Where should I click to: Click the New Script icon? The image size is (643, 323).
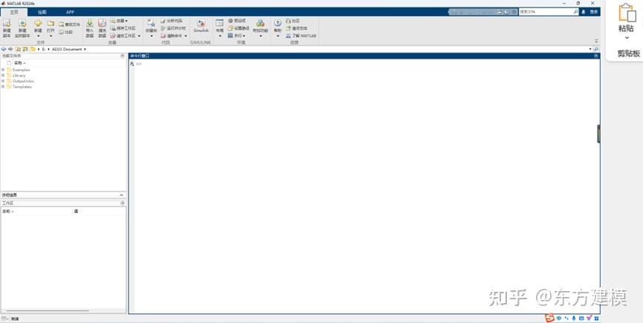pyautogui.click(x=7, y=24)
